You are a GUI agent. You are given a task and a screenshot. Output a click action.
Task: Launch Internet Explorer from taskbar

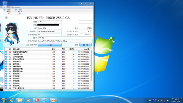[x=12, y=100]
